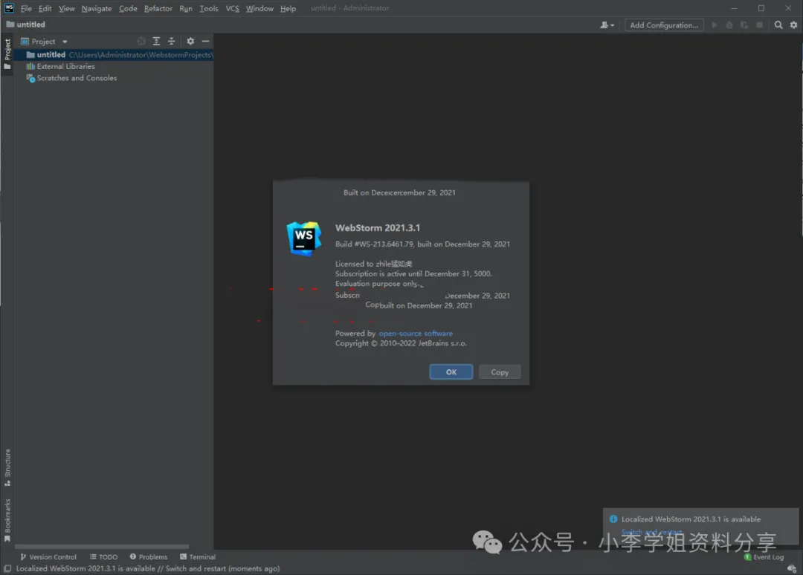The image size is (803, 575).
Task: Open the Refactor menu
Action: pyautogui.click(x=158, y=8)
